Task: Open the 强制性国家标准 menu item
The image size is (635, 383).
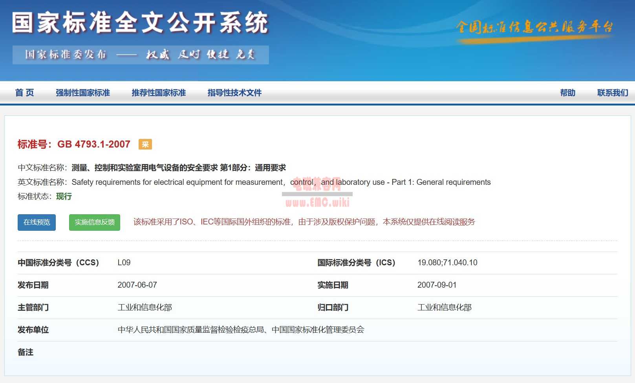Action: click(x=83, y=93)
